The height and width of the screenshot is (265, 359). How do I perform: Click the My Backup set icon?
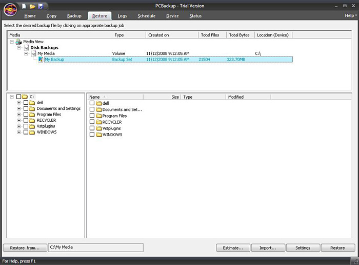[41, 60]
